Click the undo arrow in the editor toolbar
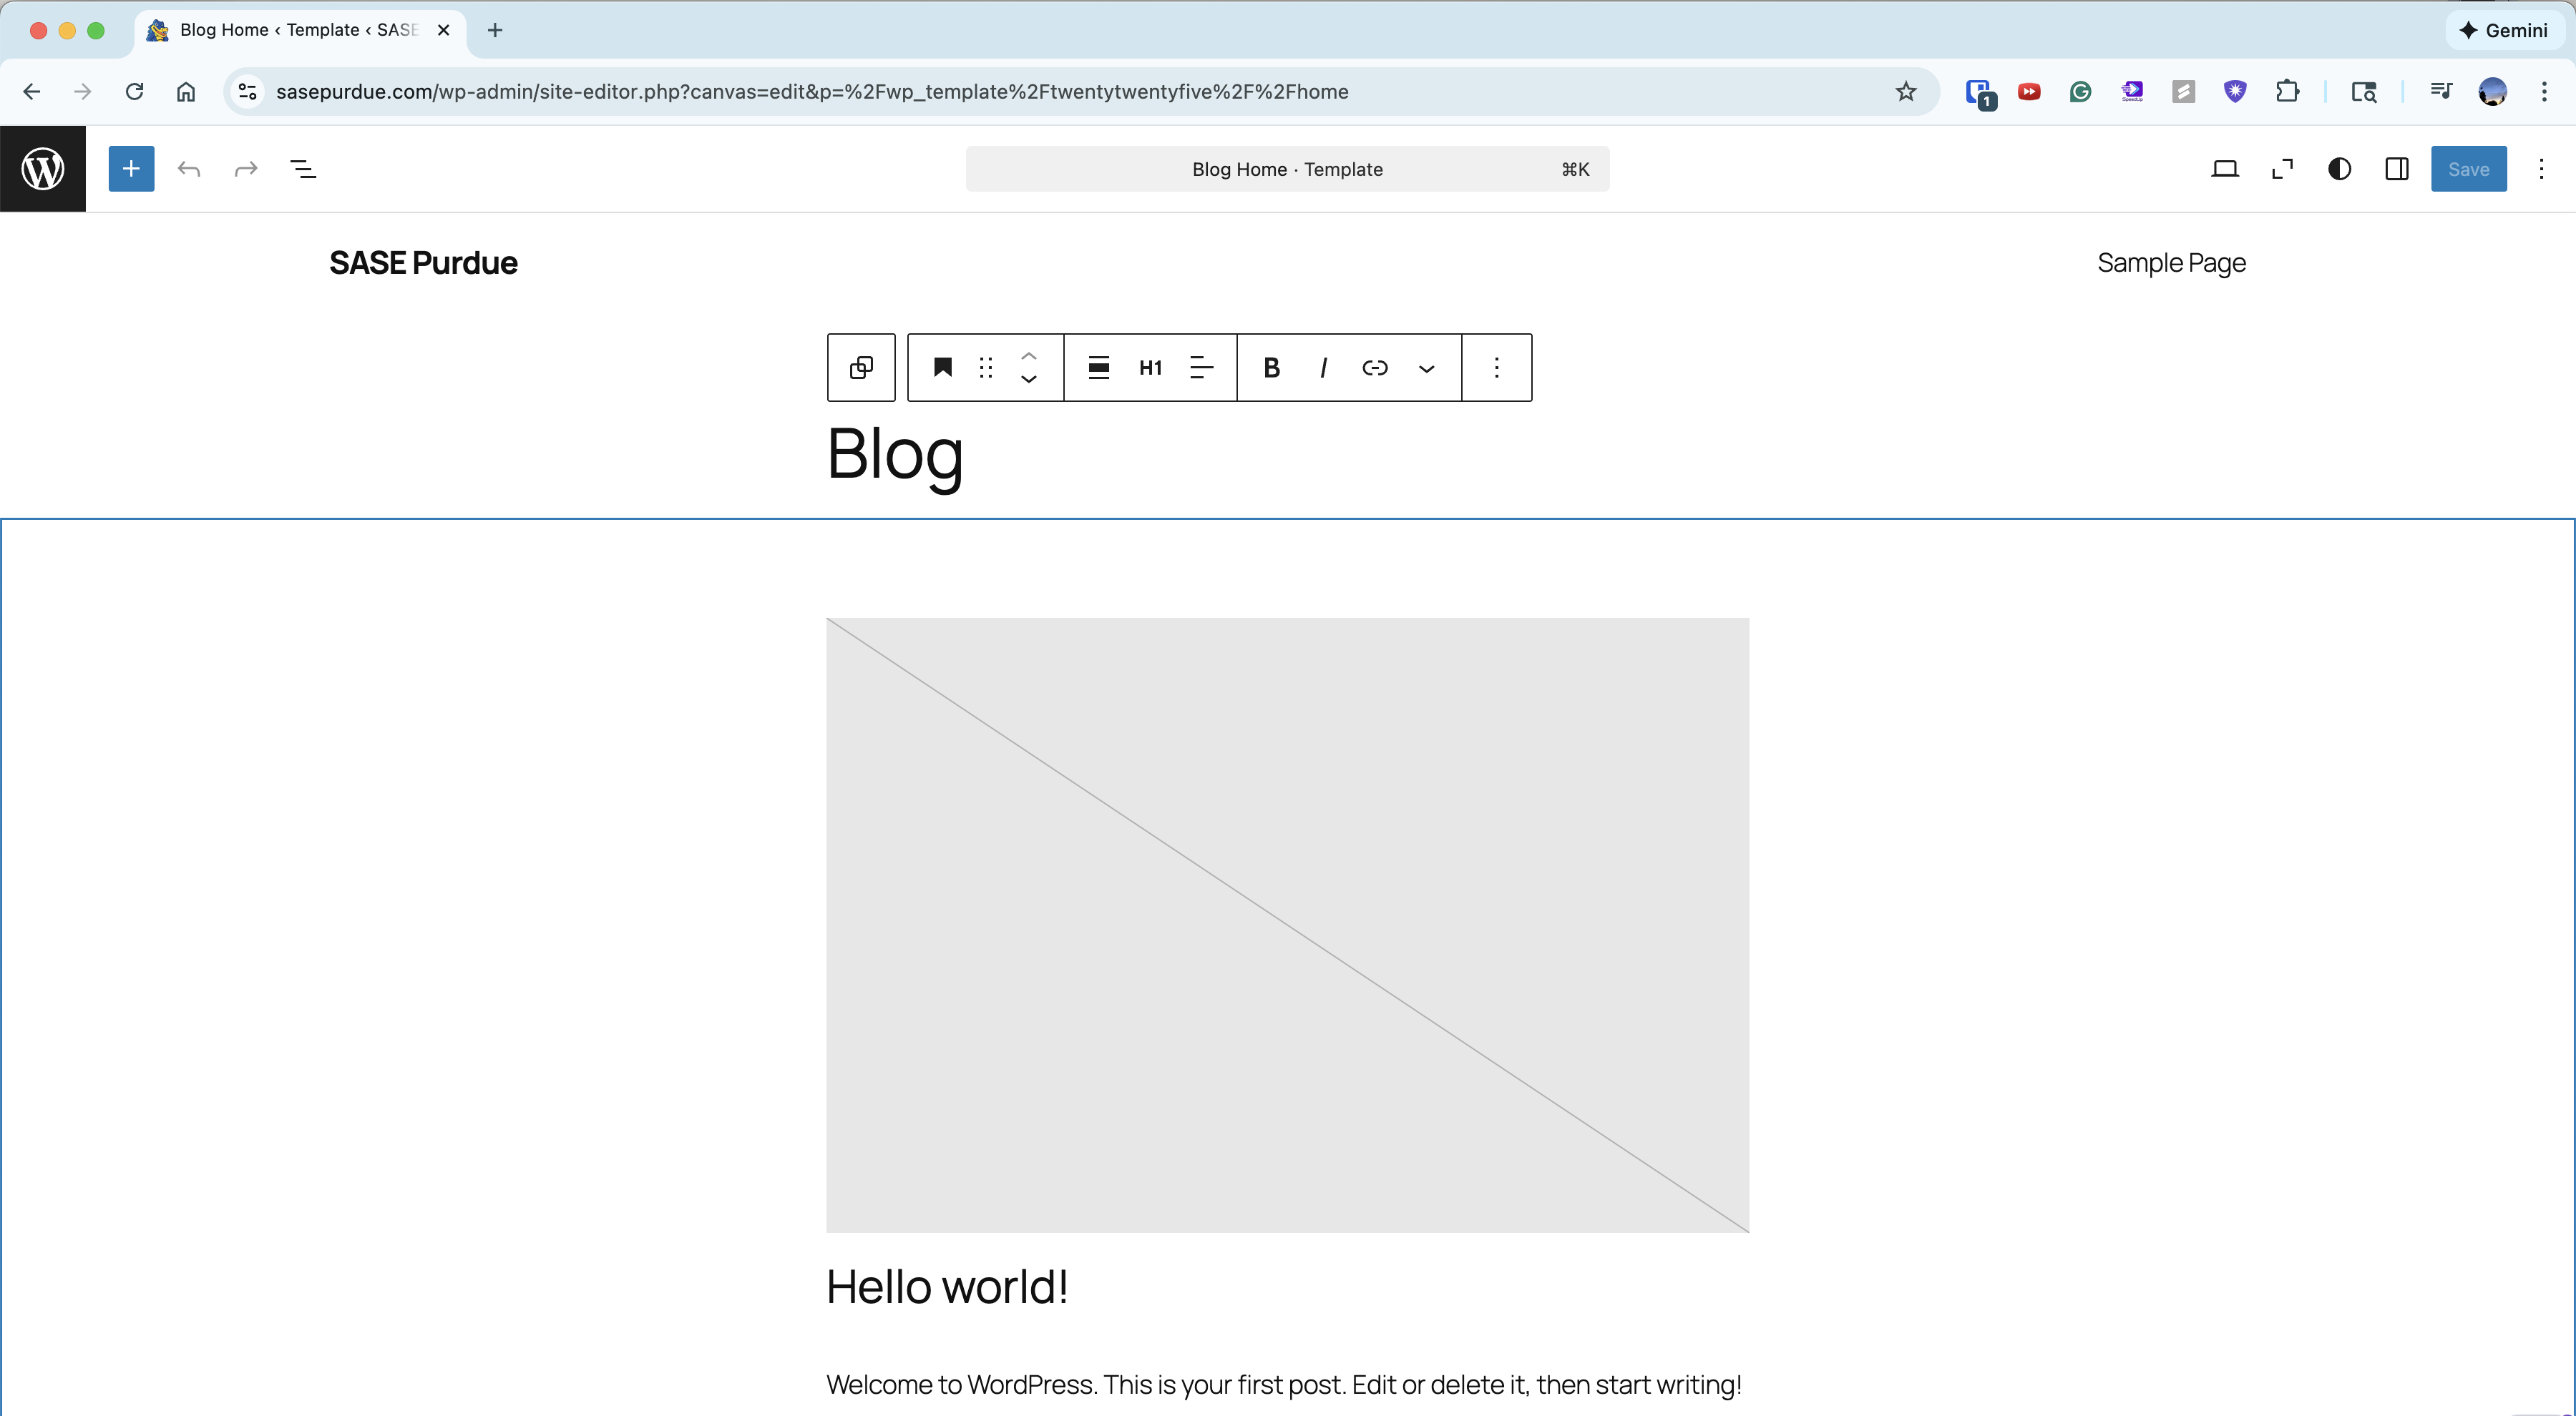 click(188, 169)
